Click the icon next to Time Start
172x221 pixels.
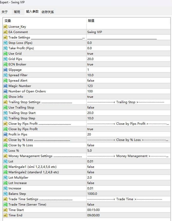5,210
